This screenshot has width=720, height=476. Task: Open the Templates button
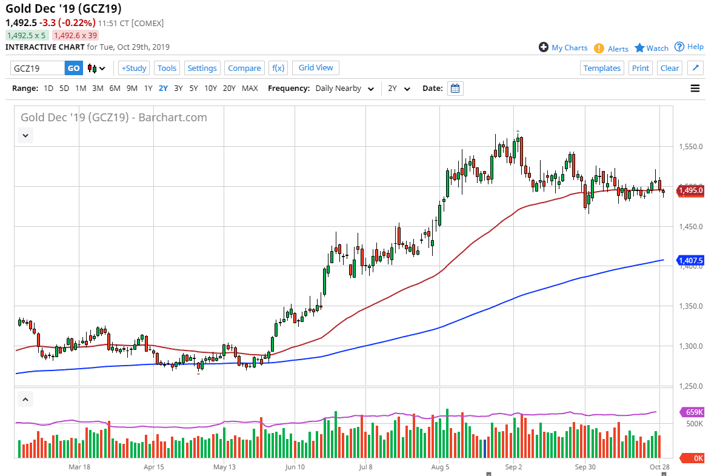(602, 68)
